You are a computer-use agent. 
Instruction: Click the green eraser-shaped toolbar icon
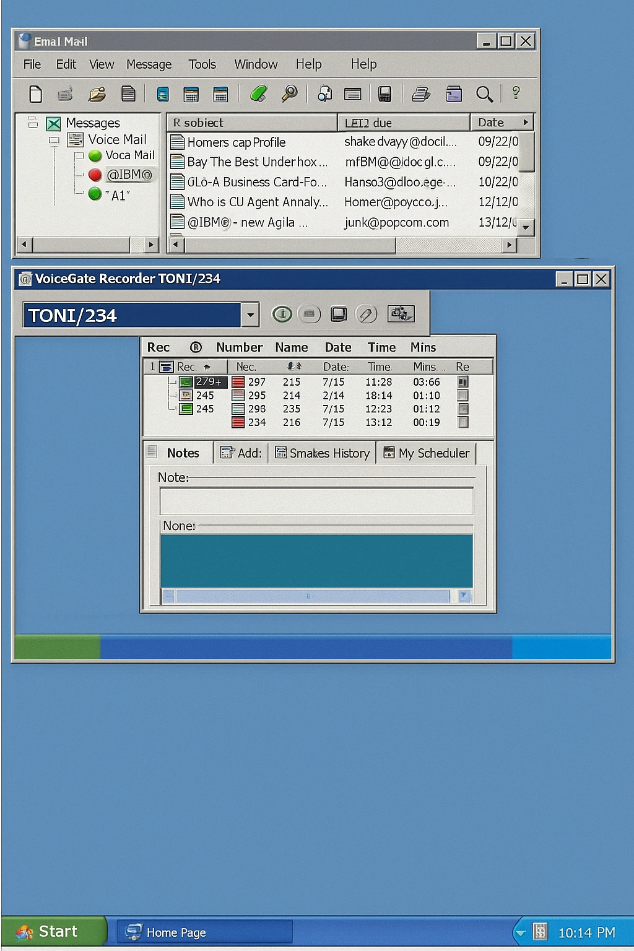tap(258, 93)
